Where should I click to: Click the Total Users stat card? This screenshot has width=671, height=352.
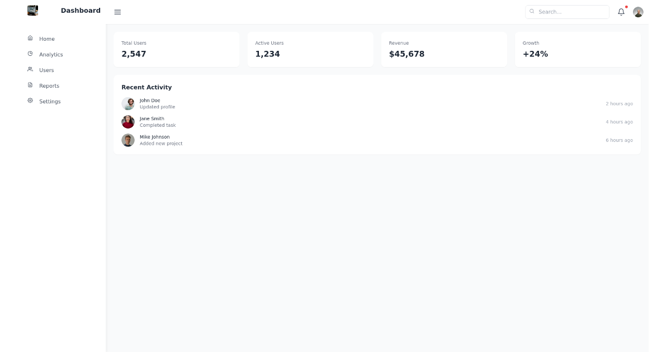[x=177, y=49]
